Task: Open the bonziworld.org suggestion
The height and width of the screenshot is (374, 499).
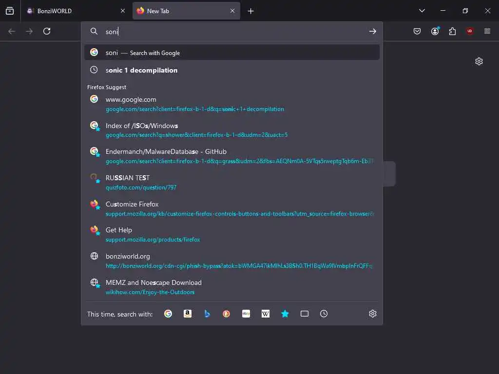Action: 231,261
